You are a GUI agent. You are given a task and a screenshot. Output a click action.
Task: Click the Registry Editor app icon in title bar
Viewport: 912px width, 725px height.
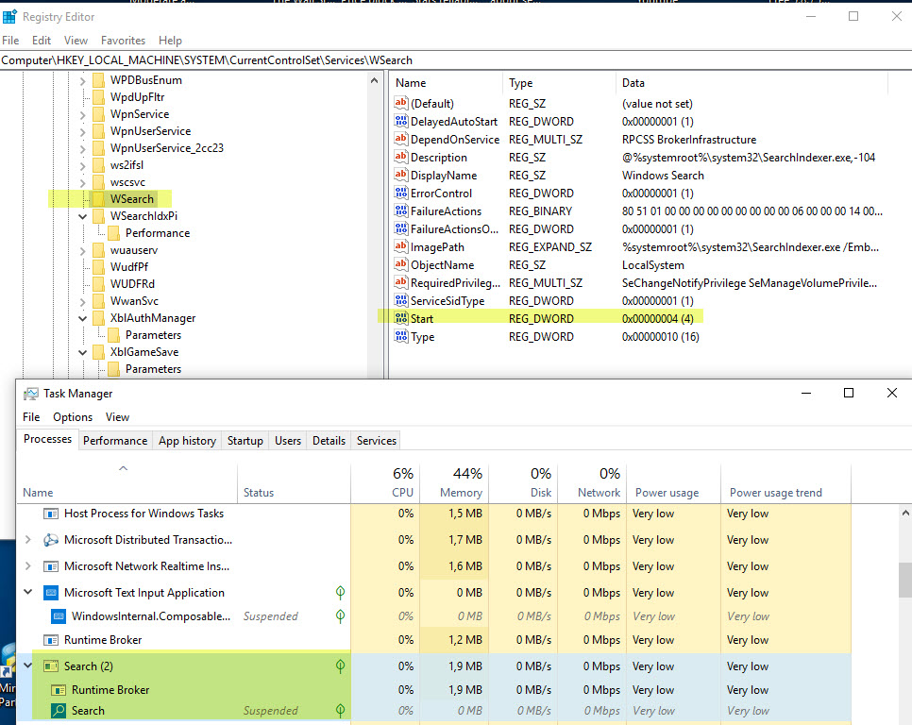tap(9, 17)
